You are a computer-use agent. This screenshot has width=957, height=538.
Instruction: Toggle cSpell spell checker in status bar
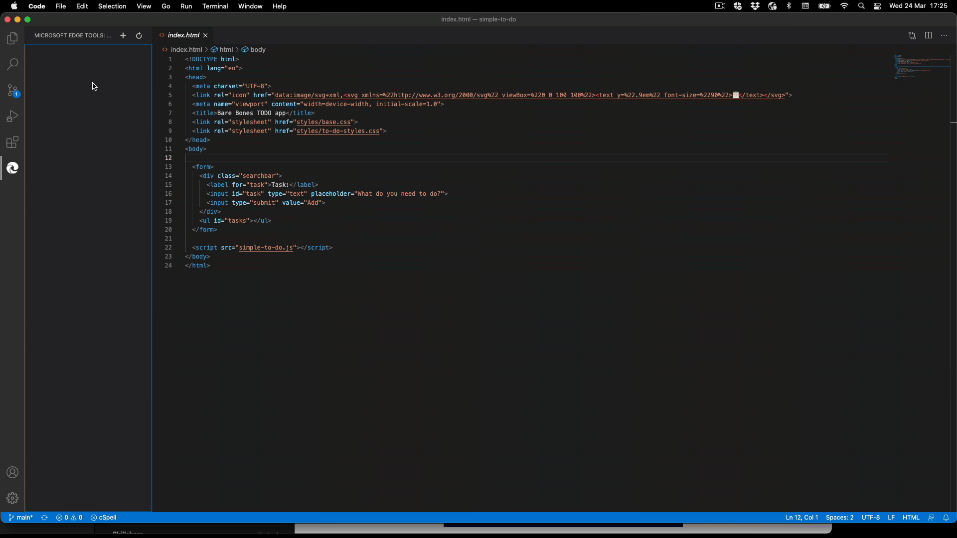tap(104, 518)
